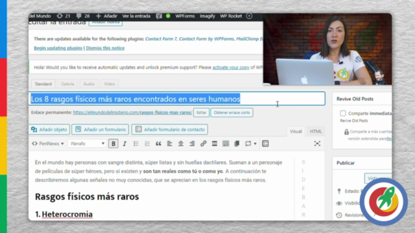415x233 pixels.
Task: Select the Audio post format tab
Action: tap(89, 83)
